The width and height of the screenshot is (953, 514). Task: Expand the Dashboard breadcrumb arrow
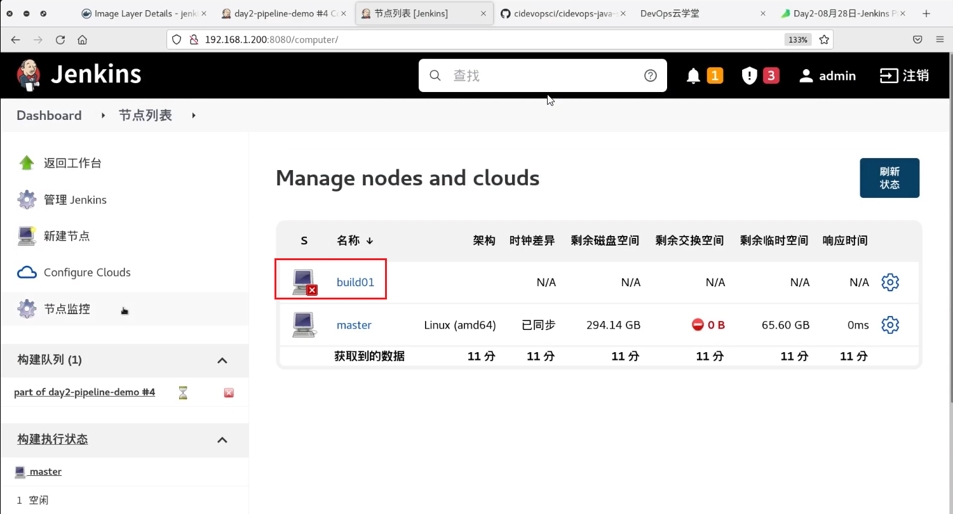(x=103, y=115)
